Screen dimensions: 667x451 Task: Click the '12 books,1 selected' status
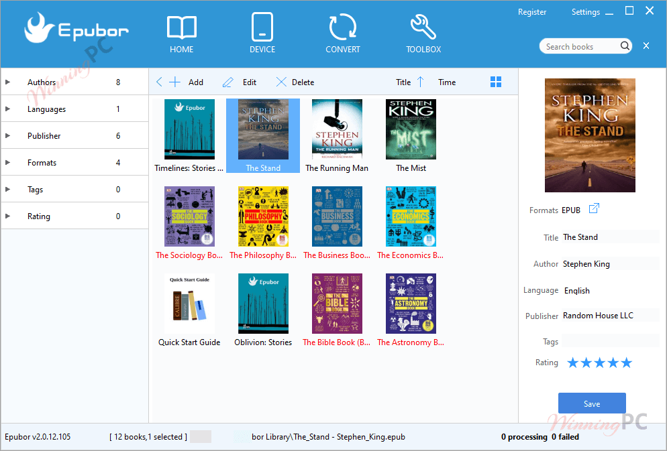click(148, 436)
